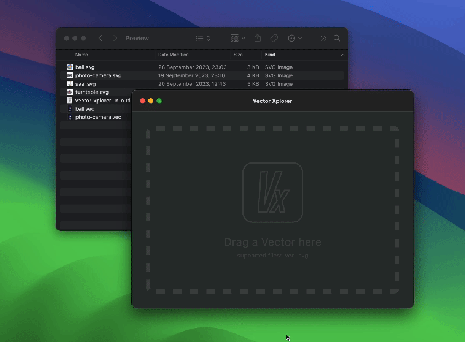Open the More actions ellipsis menu
Viewport: 465px width, 342px height.
click(295, 38)
